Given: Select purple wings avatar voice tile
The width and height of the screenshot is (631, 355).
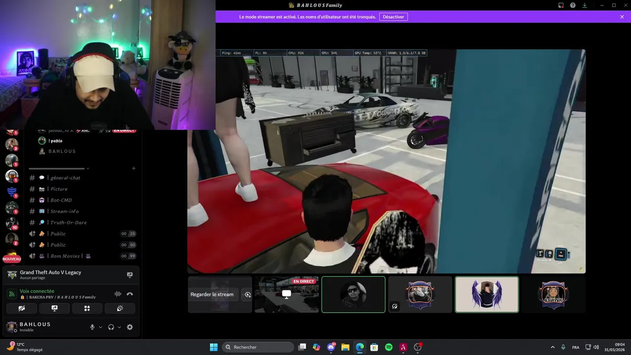Looking at the screenshot, I should point(487,294).
